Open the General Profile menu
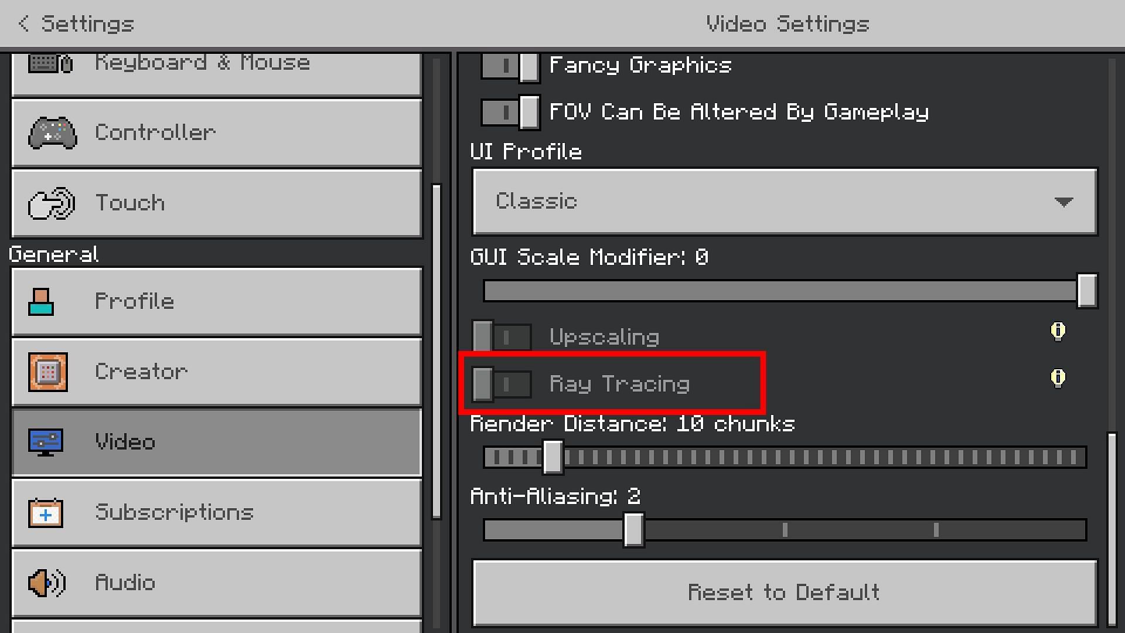The image size is (1125, 633). pos(217,301)
